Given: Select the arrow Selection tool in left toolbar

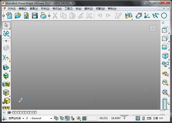Looking at the screenshot, I should pos(6,25).
